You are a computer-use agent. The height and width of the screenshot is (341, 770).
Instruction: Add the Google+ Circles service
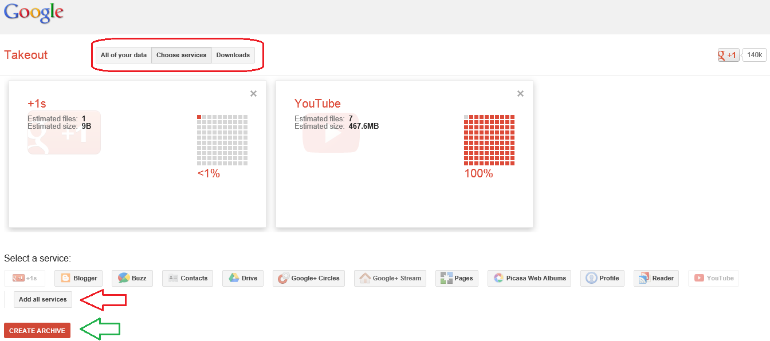(x=309, y=278)
